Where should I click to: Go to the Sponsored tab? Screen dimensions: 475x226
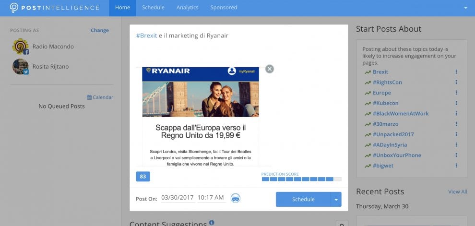(224, 8)
